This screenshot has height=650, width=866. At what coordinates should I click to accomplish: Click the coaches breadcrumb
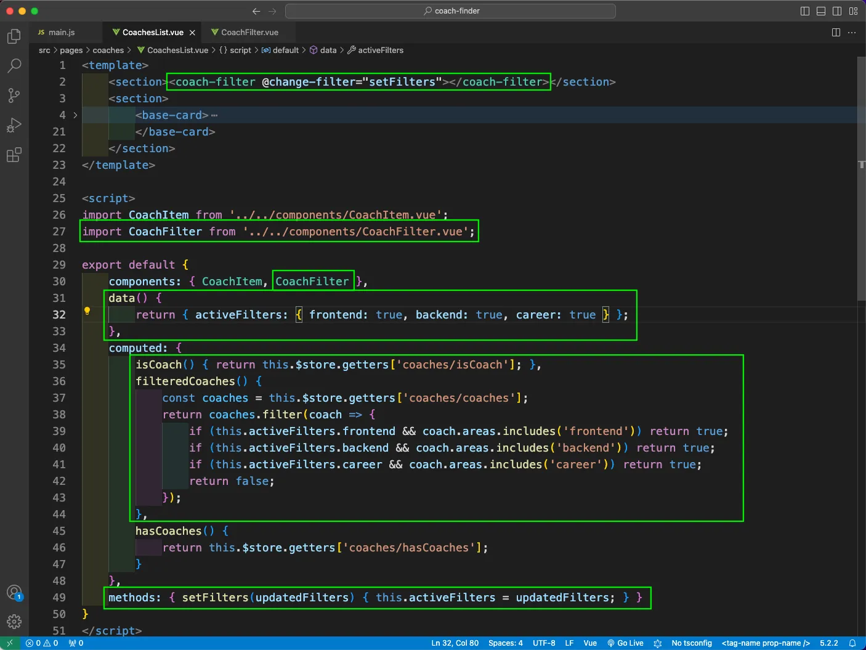coord(108,50)
